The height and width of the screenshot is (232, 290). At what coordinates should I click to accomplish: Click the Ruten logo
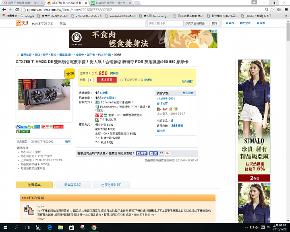click(22, 23)
